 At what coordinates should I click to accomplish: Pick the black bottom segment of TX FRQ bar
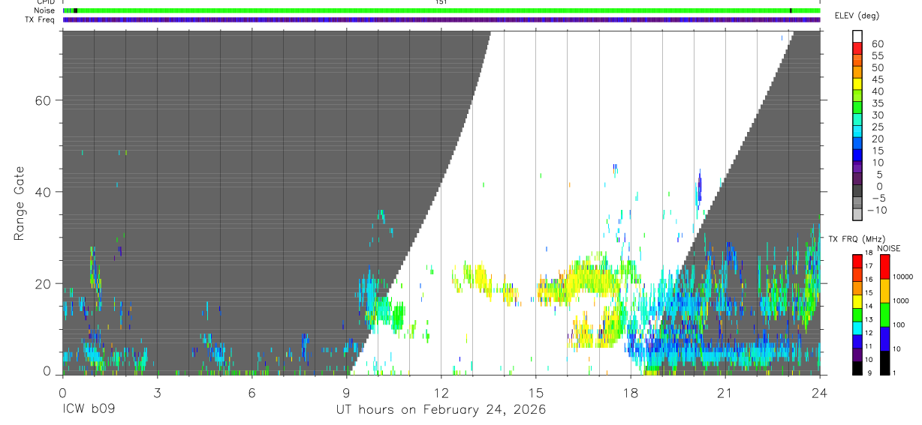click(x=857, y=369)
